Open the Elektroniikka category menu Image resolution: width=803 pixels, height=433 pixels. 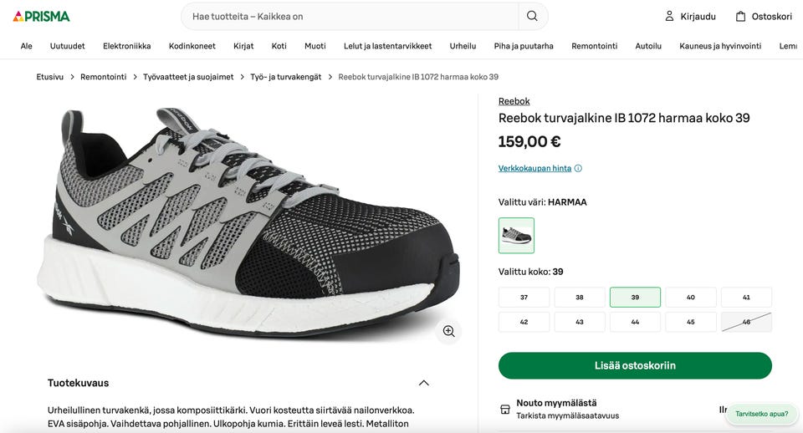pyautogui.click(x=127, y=46)
